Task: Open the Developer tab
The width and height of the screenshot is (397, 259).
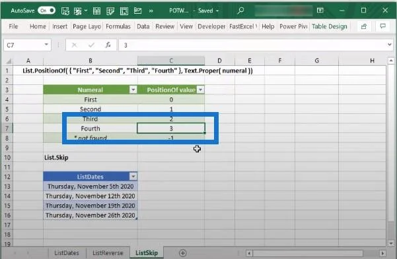Action: [211, 26]
